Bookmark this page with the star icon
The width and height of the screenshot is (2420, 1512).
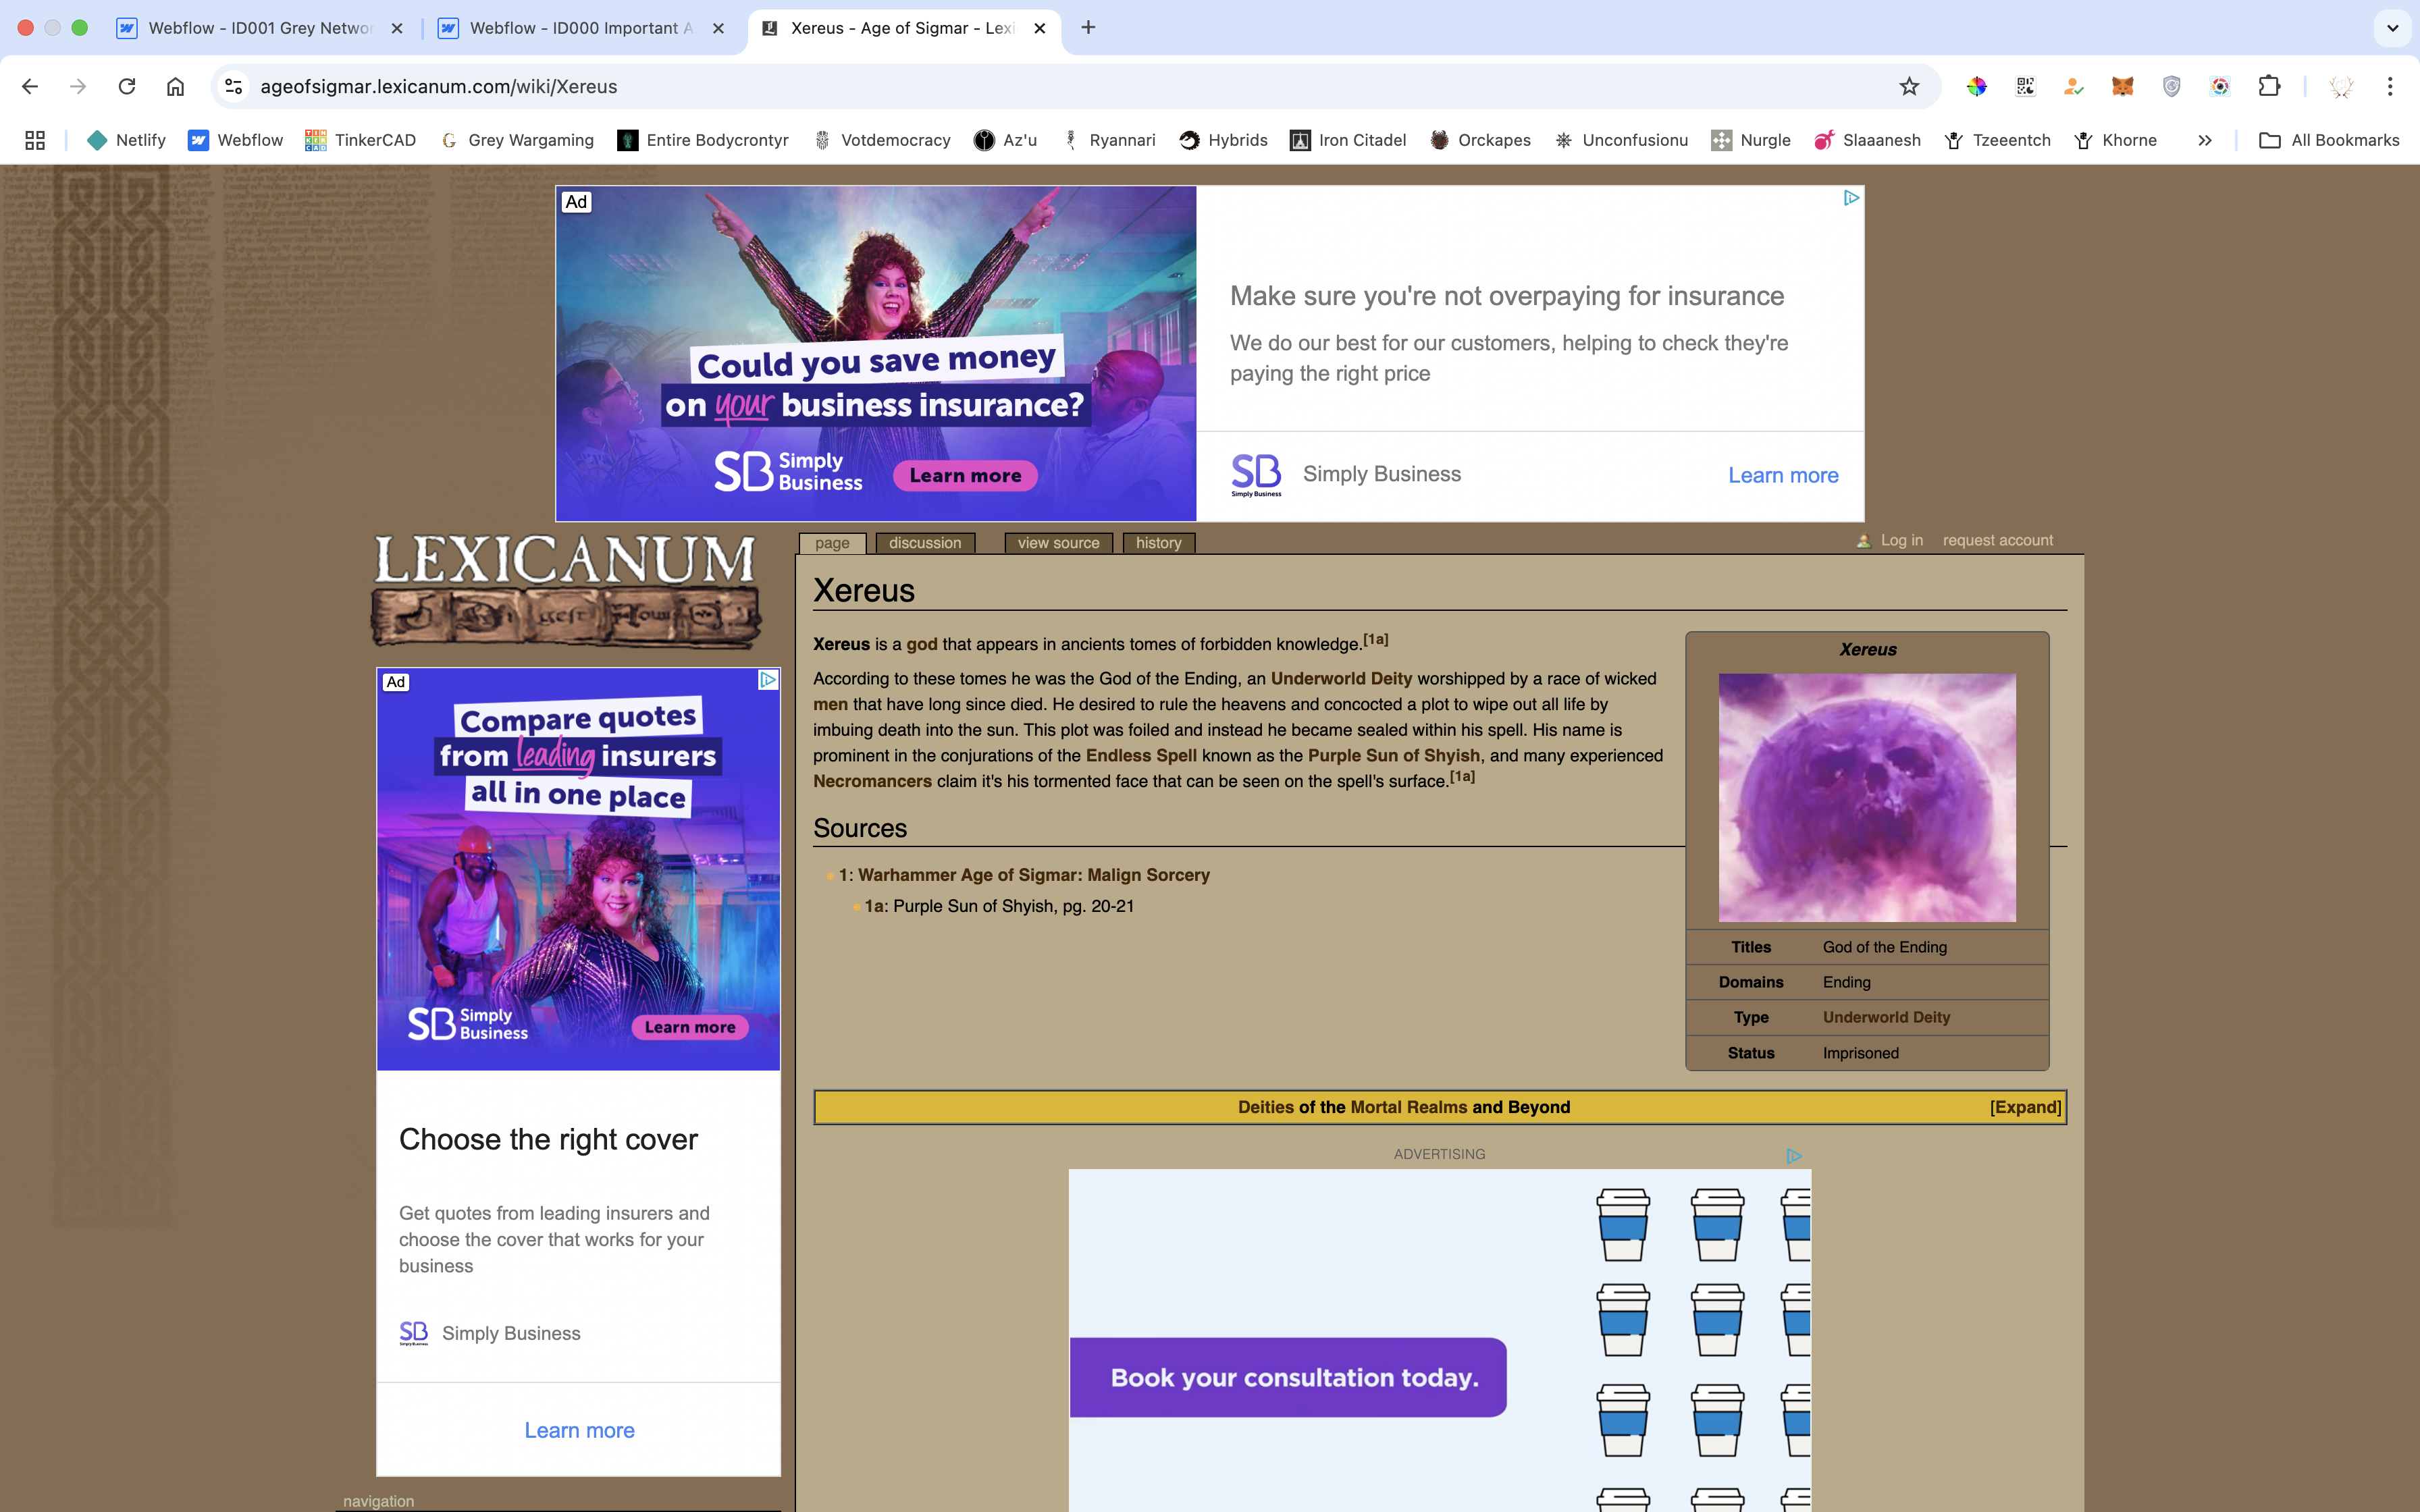[x=1909, y=87]
